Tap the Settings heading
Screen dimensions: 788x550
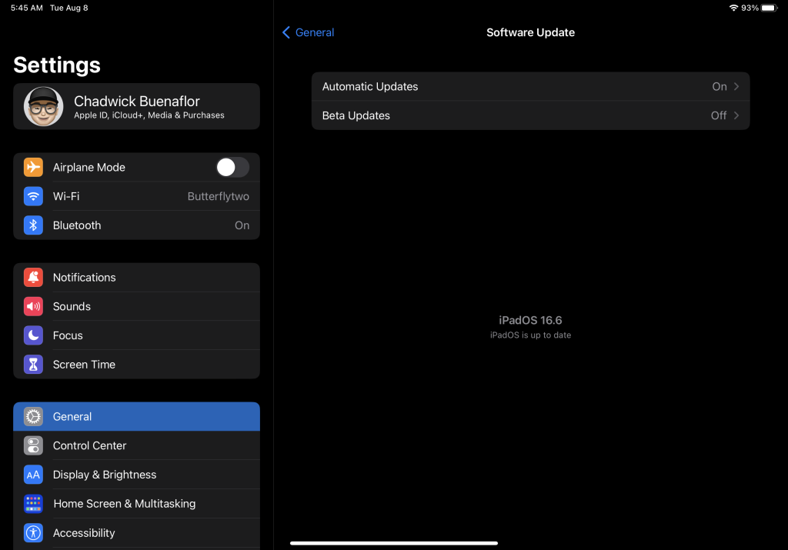point(57,65)
